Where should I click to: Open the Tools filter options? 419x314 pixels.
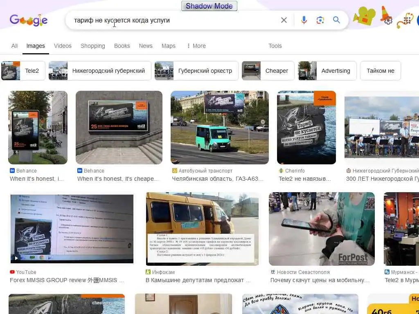tap(275, 46)
